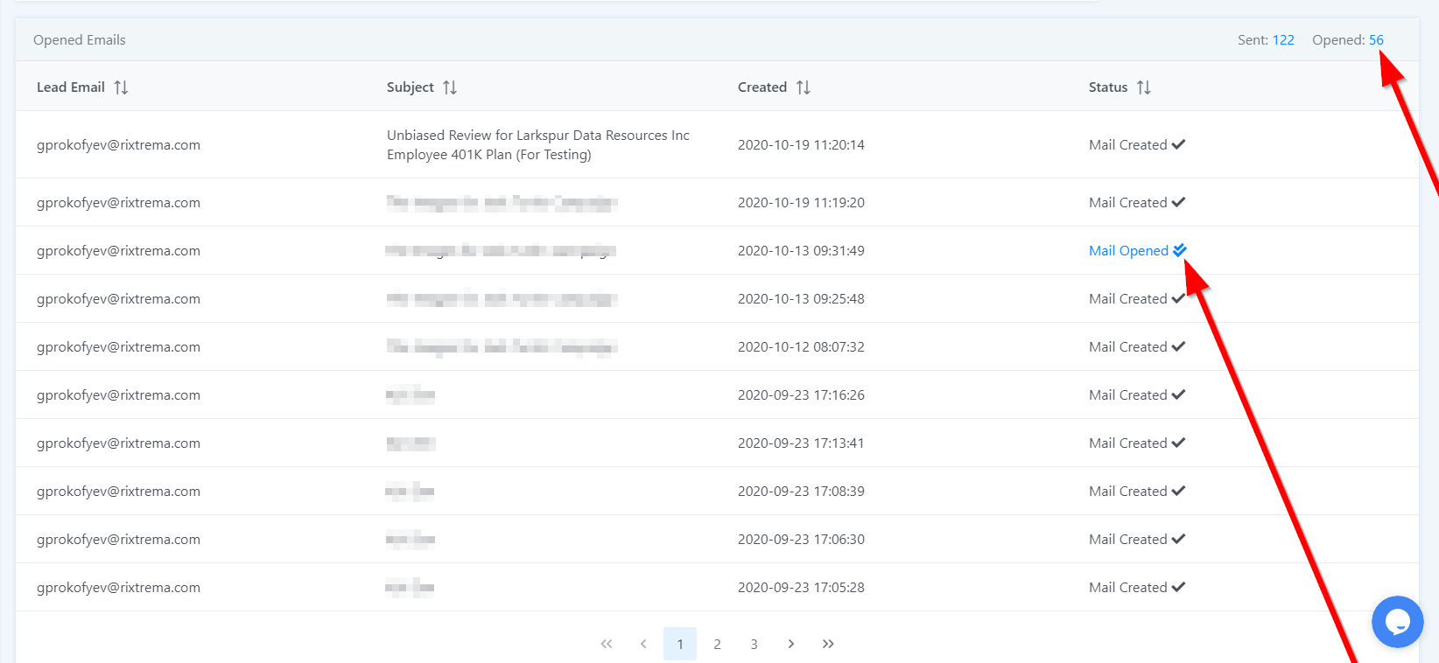Image resolution: width=1439 pixels, height=663 pixels.
Task: Jump to last page of results
Action: [828, 644]
